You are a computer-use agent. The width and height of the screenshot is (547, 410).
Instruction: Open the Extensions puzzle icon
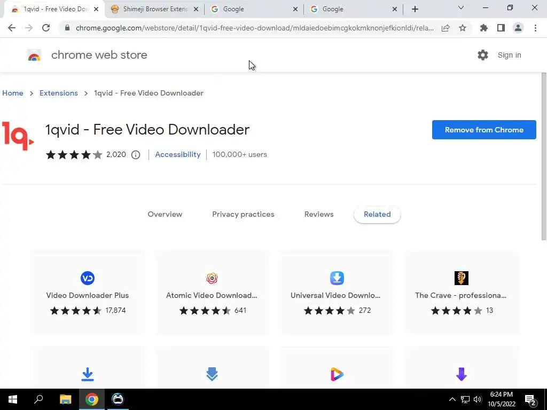pyautogui.click(x=483, y=28)
